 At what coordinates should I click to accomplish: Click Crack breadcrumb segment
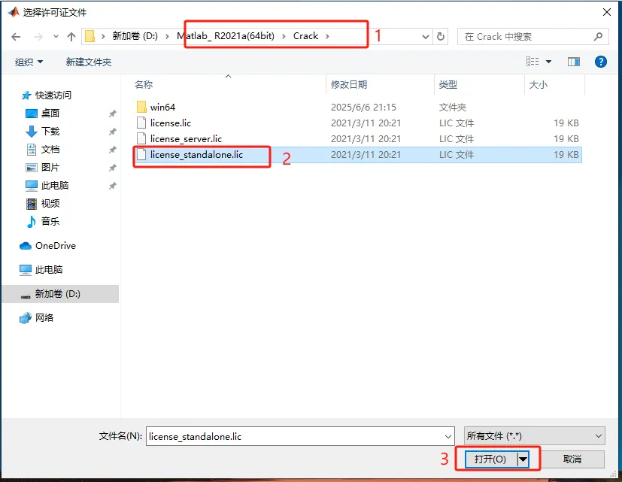tap(305, 36)
